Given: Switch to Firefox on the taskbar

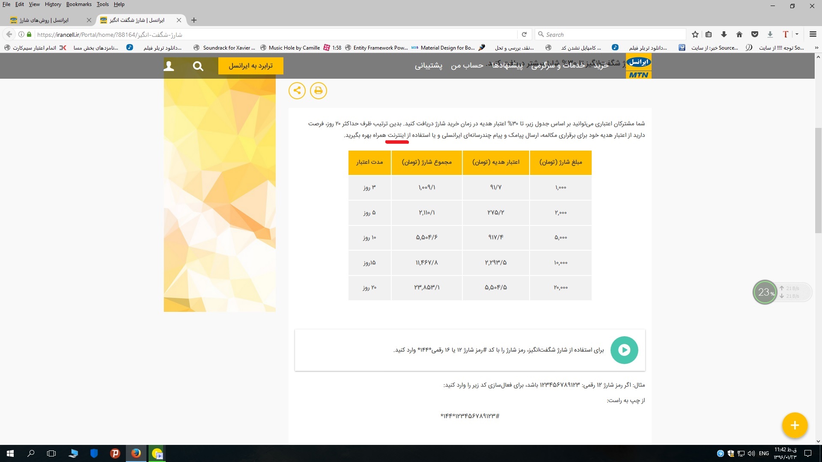Looking at the screenshot, I should click(136, 453).
